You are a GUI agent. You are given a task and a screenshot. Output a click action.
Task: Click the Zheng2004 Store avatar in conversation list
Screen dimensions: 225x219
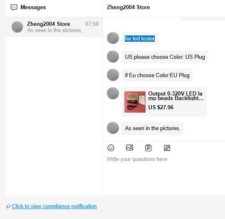17,27
